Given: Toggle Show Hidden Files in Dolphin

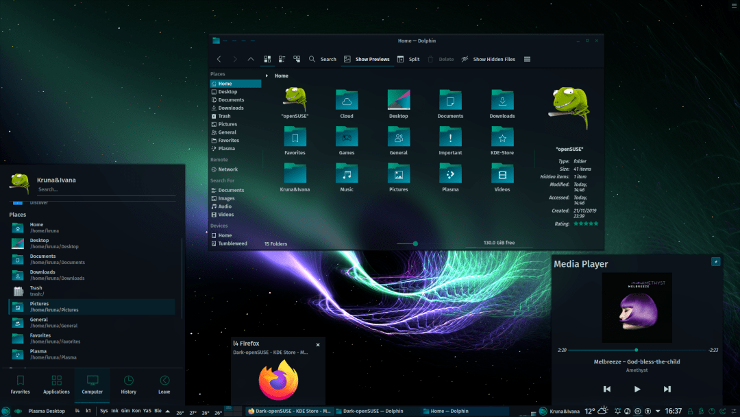Looking at the screenshot, I should coord(488,59).
